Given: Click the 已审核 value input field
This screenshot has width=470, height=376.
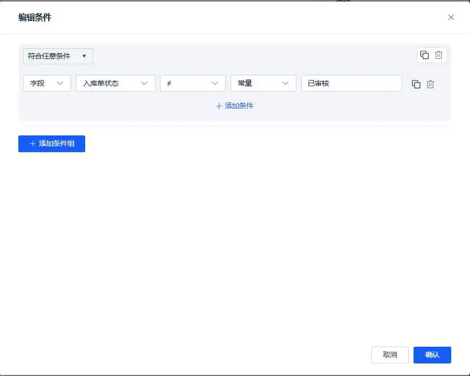Looking at the screenshot, I should [351, 83].
